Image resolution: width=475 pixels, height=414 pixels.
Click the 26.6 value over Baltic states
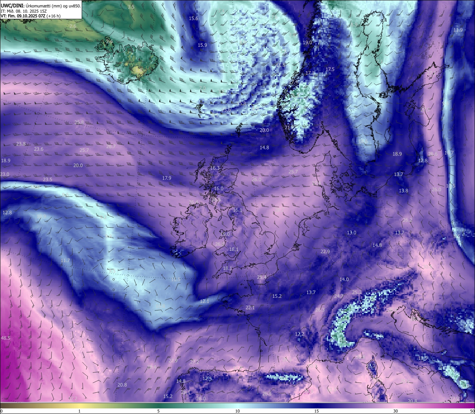click(433, 154)
